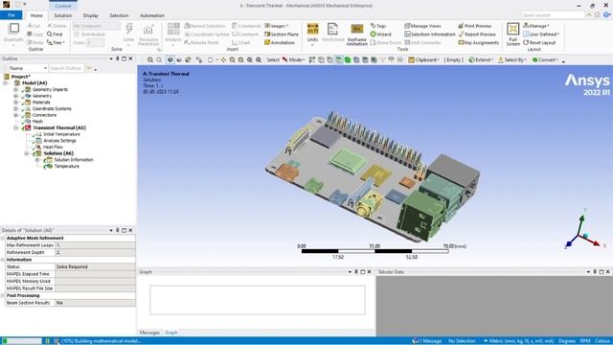Screen dimensions: 613x345
Task: Switch to the Selection ribbon tab
Action: click(x=119, y=15)
